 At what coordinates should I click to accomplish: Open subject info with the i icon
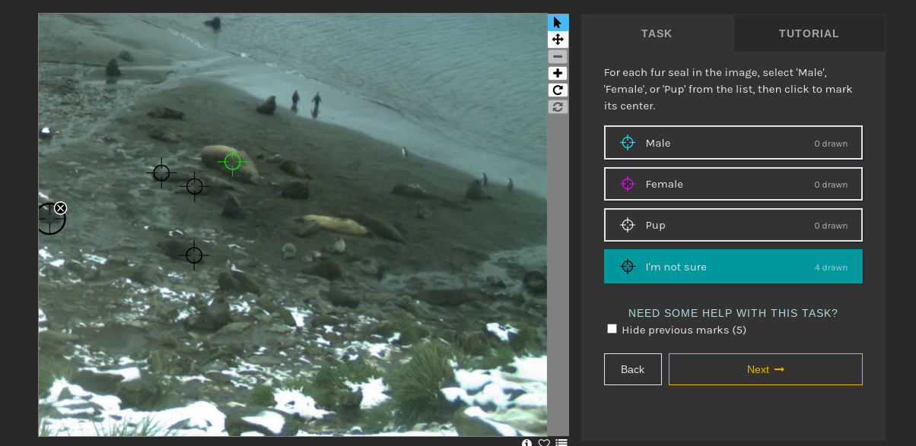pos(526,442)
